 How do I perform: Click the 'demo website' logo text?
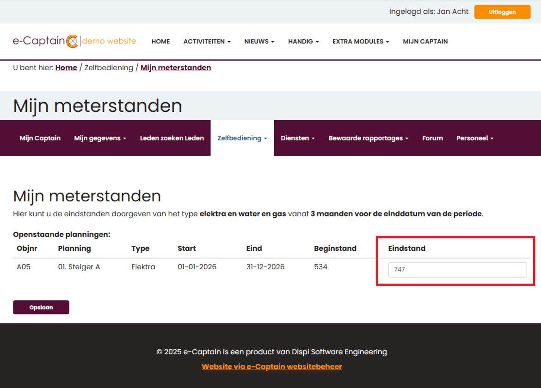[x=109, y=41]
